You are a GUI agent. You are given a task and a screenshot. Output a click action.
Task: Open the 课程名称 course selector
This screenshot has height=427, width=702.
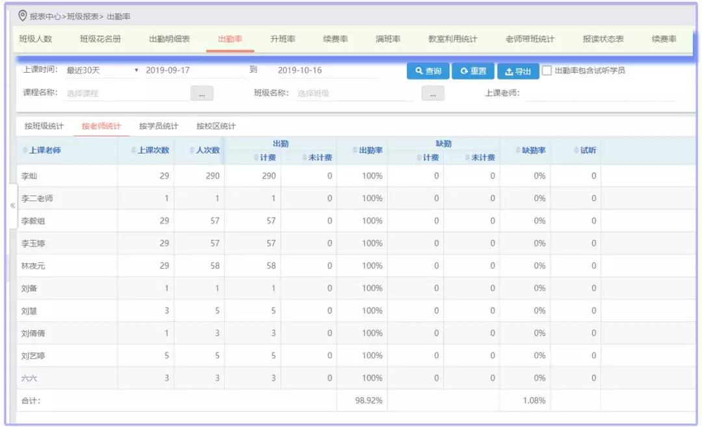pyautogui.click(x=201, y=93)
